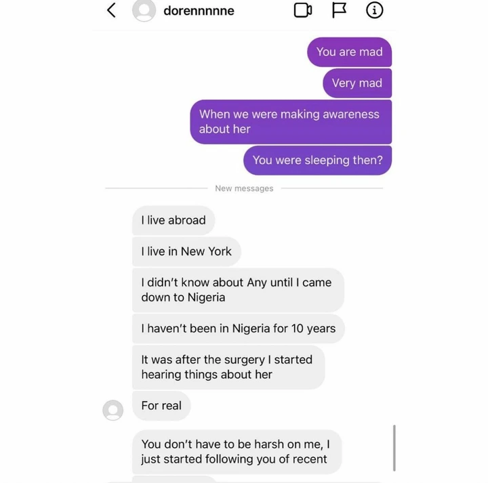
Task: Click the chat scrollbar thumb on the right
Action: click(394, 448)
